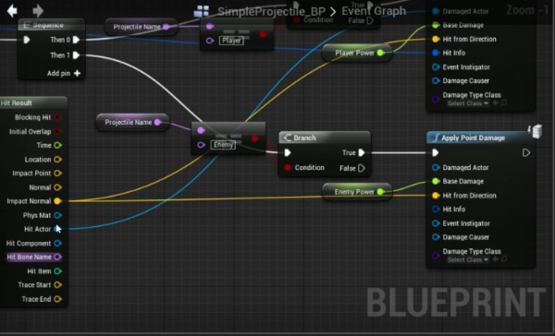This screenshot has height=336, width=555.
Task: Open the Select Class dropdown in the damage node above Enemy Power
Action: pyautogui.click(x=467, y=103)
